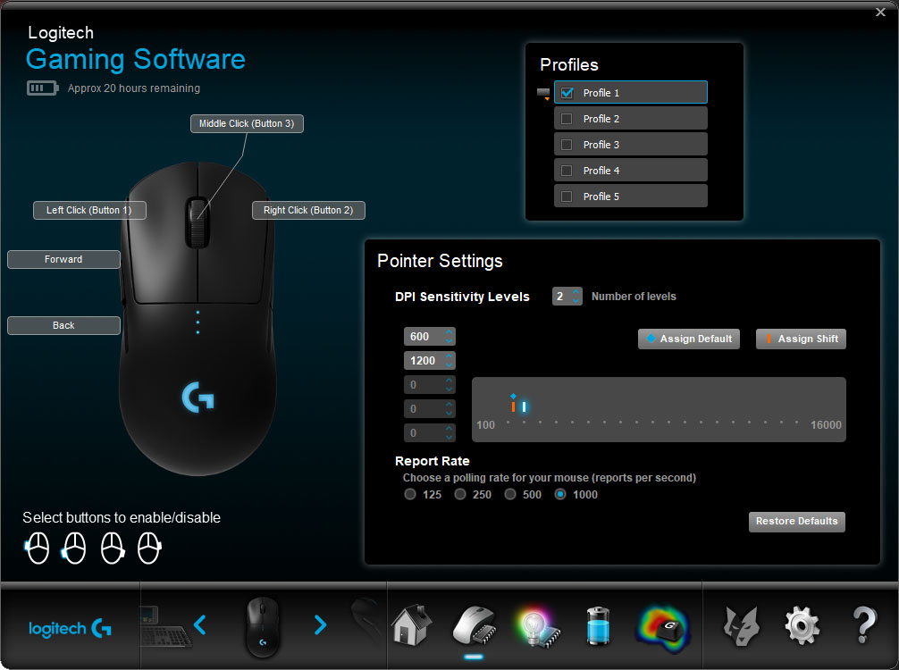The width and height of the screenshot is (899, 670).
Task: Enable the Profile 2 checkbox
Action: pos(567,119)
